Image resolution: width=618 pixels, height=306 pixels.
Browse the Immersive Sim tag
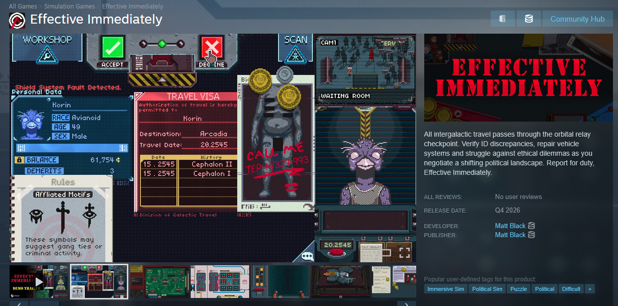coord(446,289)
